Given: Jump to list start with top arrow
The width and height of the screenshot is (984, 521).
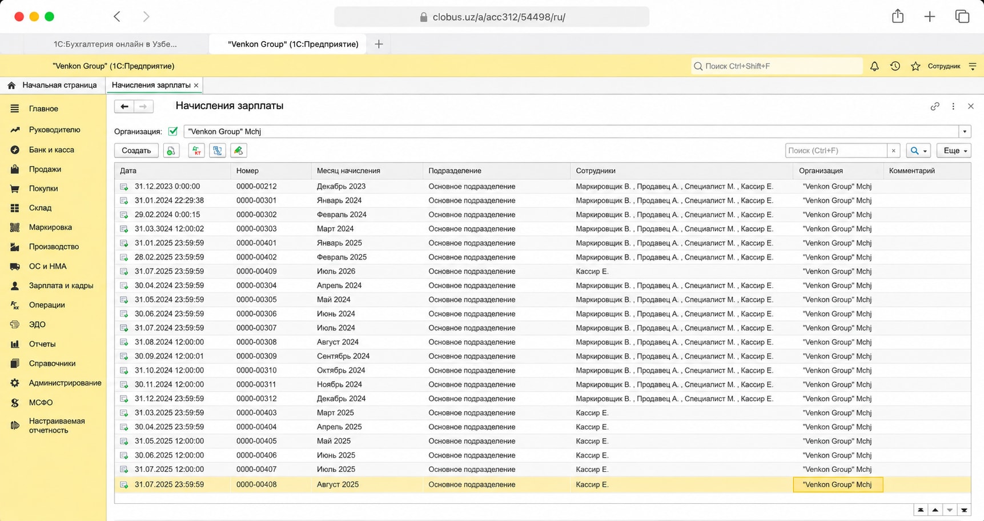Looking at the screenshot, I should (x=921, y=510).
